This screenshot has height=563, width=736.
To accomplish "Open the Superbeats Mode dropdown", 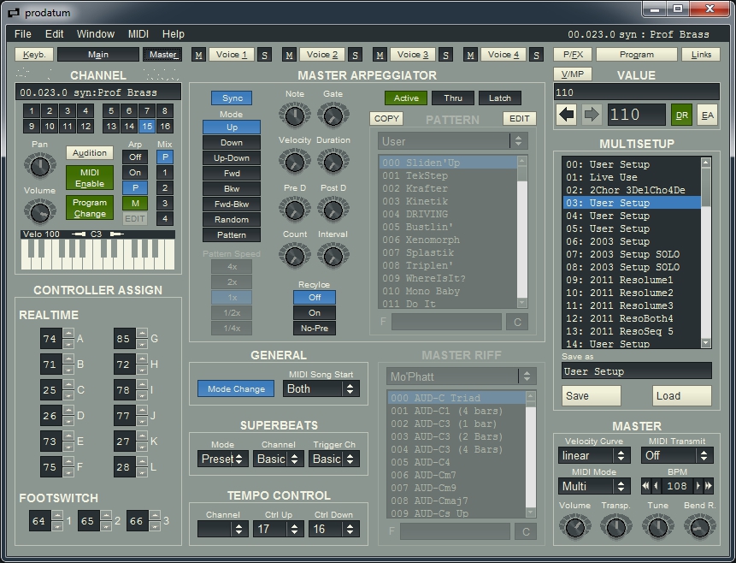I will tap(223, 459).
